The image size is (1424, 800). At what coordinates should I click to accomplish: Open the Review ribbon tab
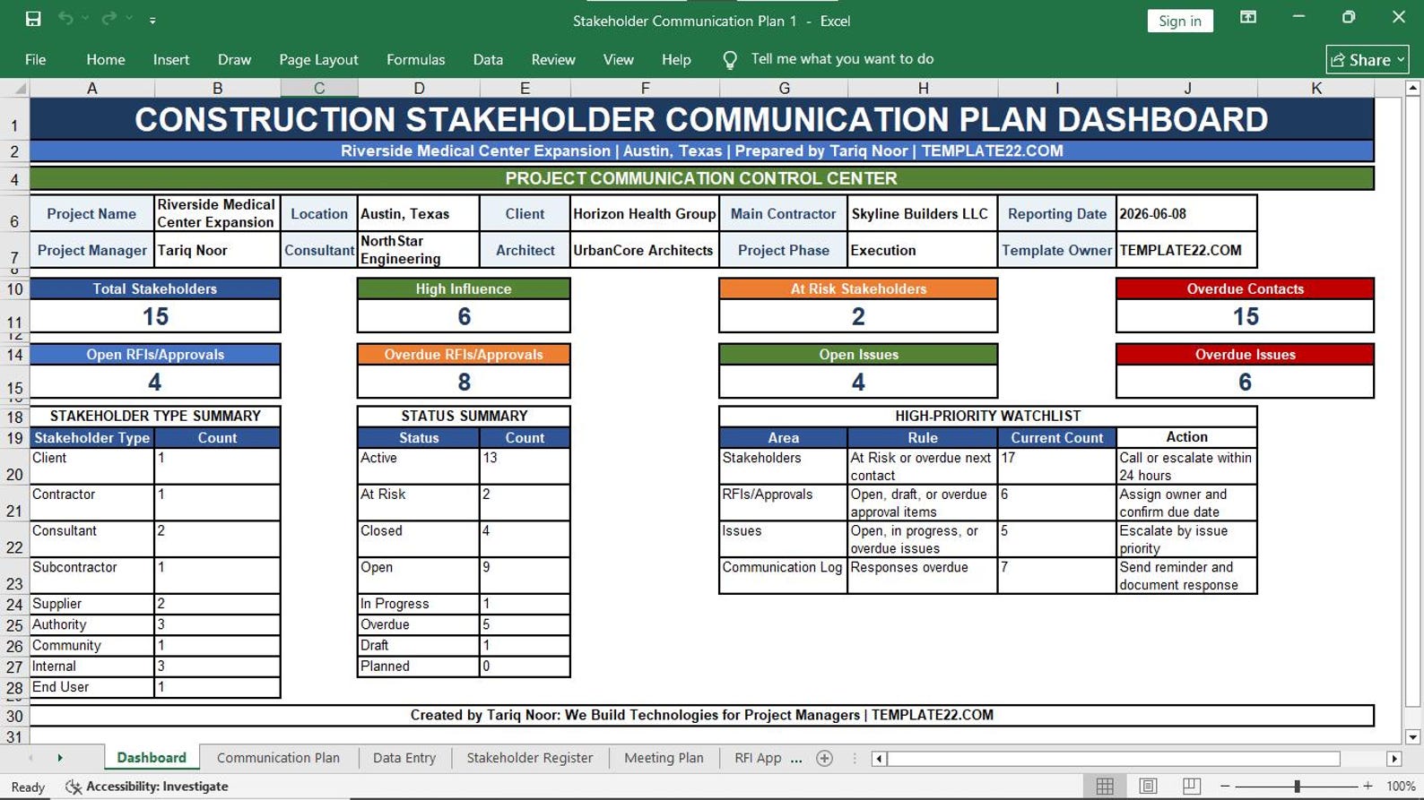(552, 59)
